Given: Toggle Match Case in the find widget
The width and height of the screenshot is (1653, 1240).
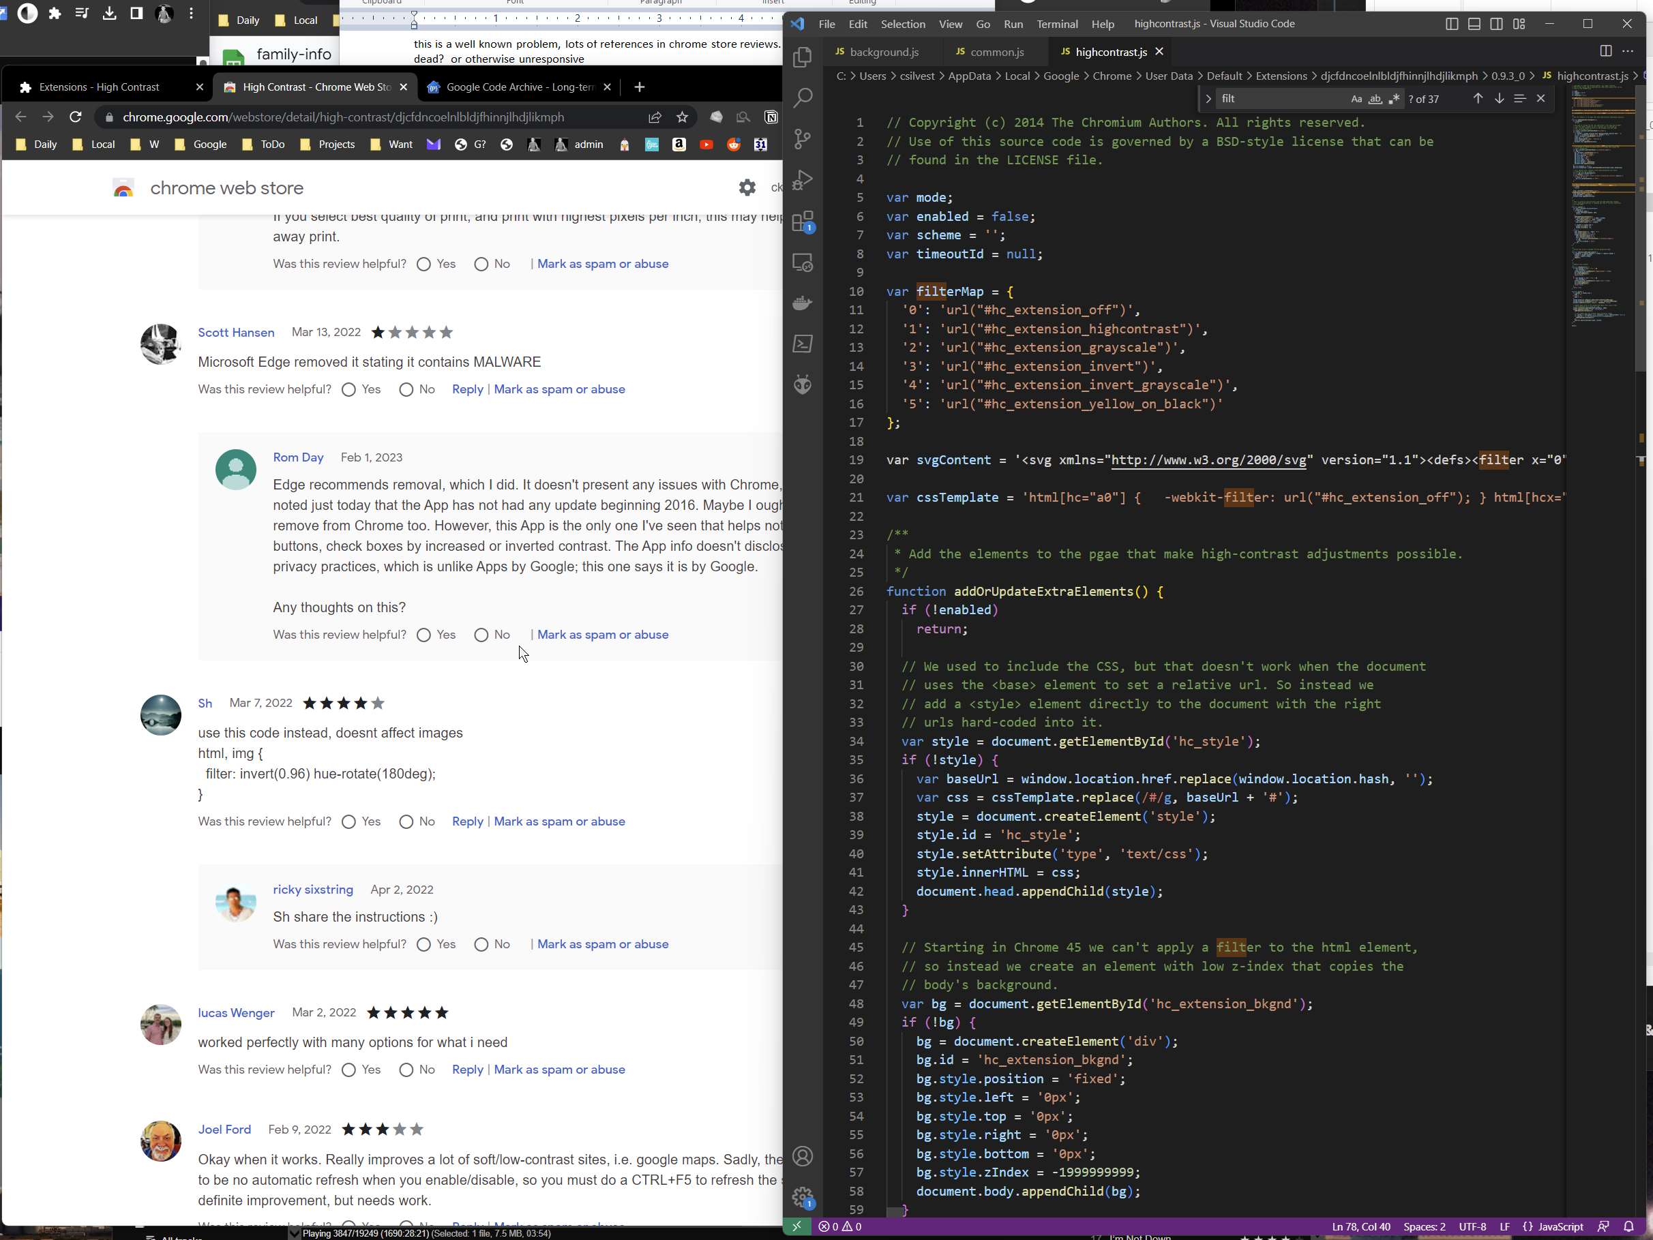Looking at the screenshot, I should [1356, 99].
